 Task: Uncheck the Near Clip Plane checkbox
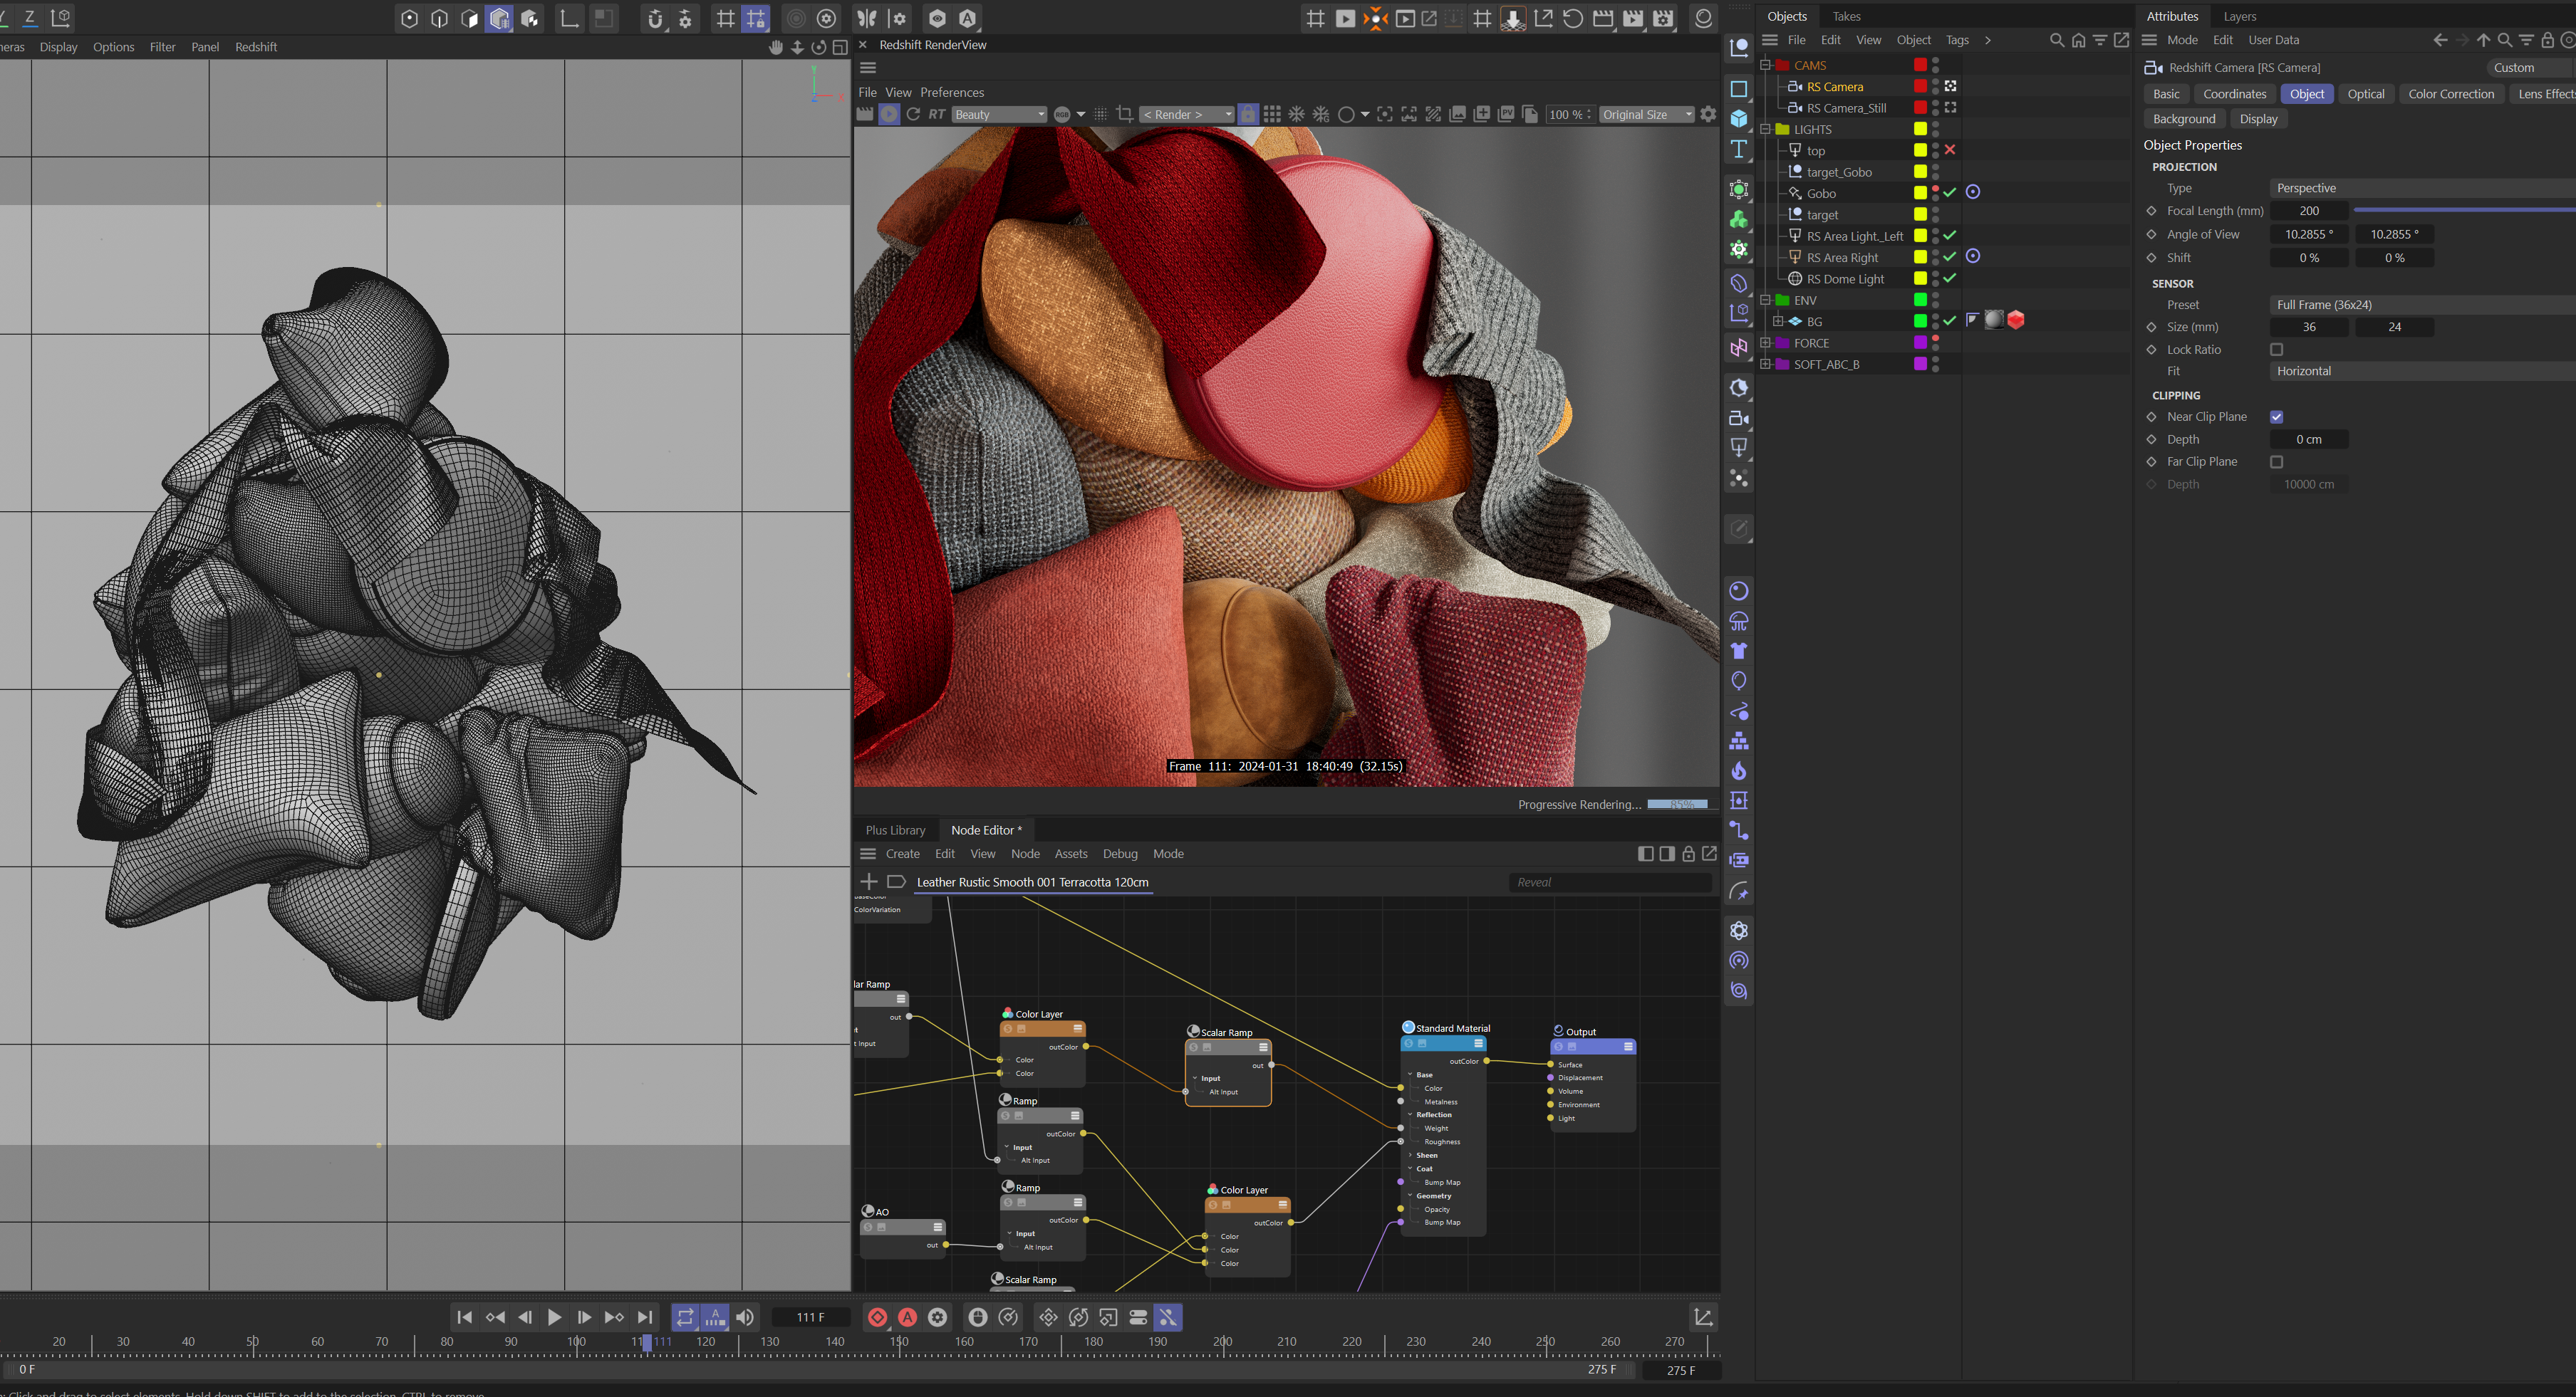pyautogui.click(x=2277, y=418)
